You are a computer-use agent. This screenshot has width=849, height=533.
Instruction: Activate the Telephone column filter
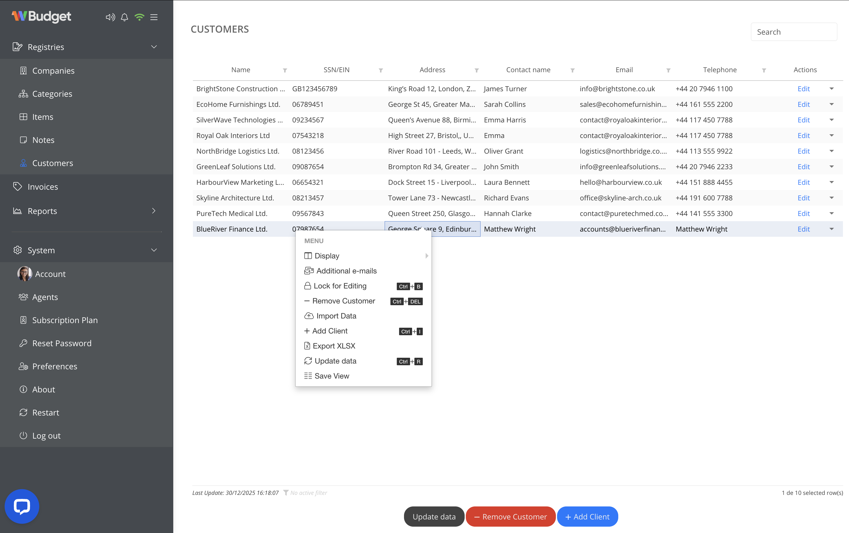click(x=764, y=70)
